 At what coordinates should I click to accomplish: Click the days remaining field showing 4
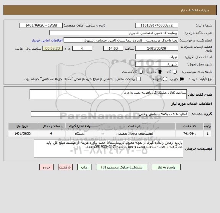[82, 49]
